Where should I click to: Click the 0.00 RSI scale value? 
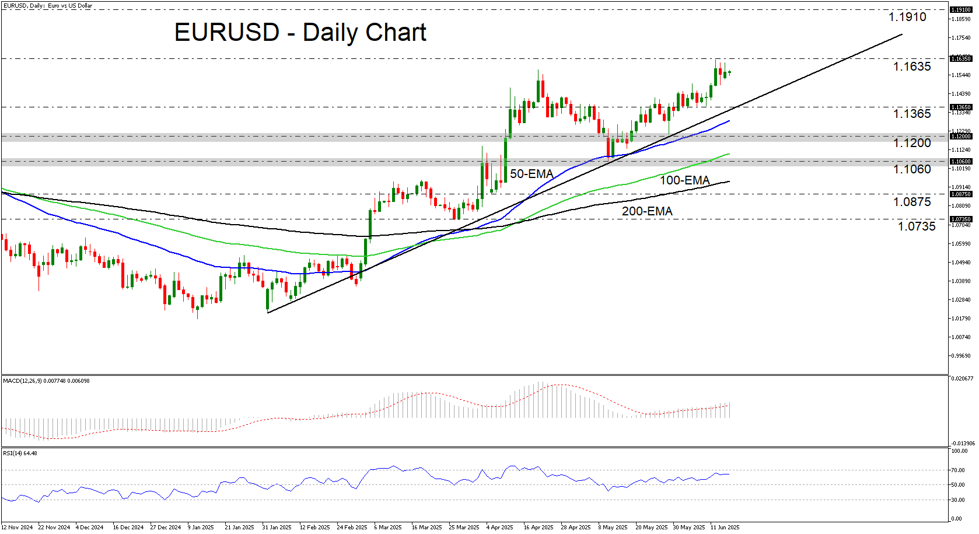(x=957, y=519)
